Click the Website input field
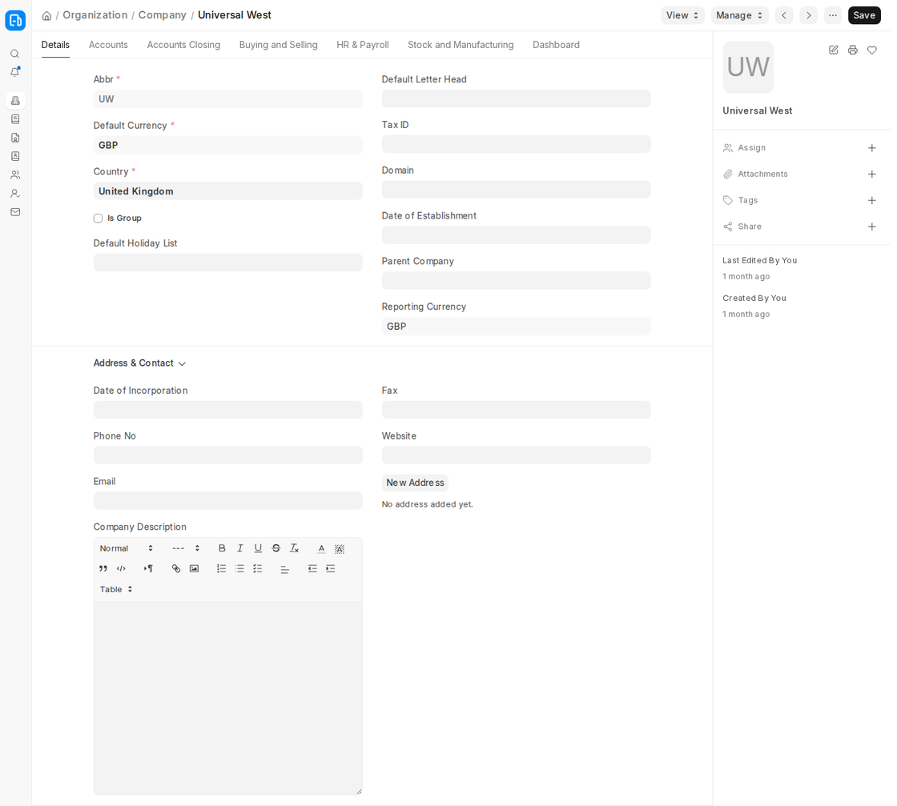The image size is (897, 806). [516, 455]
